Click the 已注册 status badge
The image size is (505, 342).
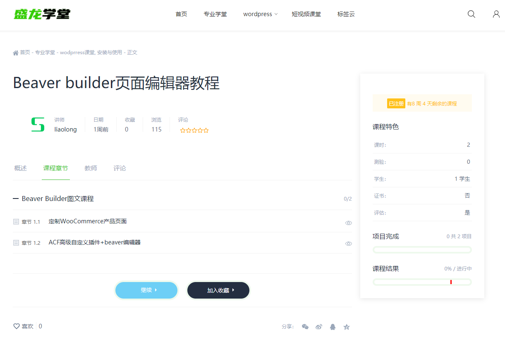pos(396,103)
